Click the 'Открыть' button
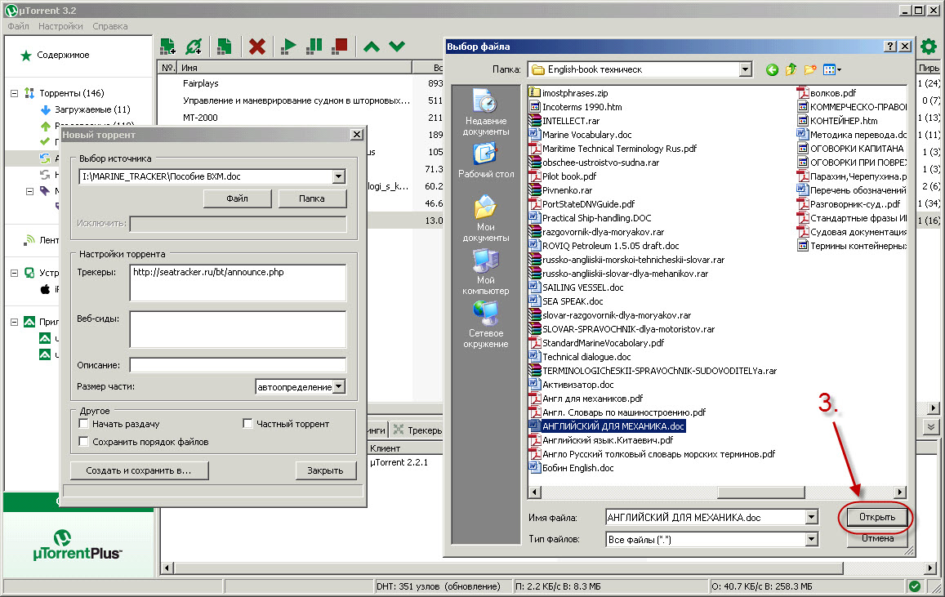The width and height of the screenshot is (945, 597). pos(876,517)
